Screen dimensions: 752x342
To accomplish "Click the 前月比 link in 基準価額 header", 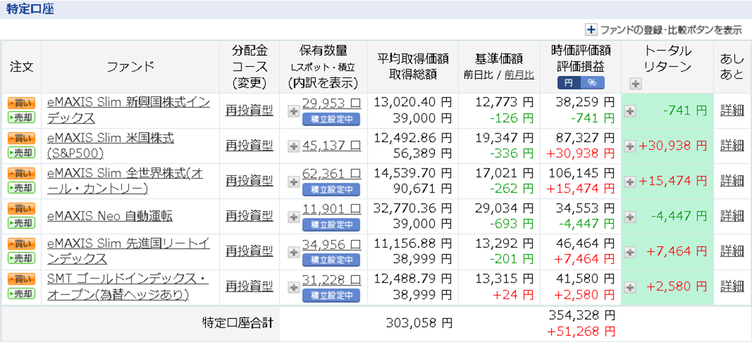I will [519, 75].
